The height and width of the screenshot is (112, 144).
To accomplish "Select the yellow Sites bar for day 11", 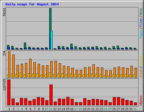I will [50, 75].
